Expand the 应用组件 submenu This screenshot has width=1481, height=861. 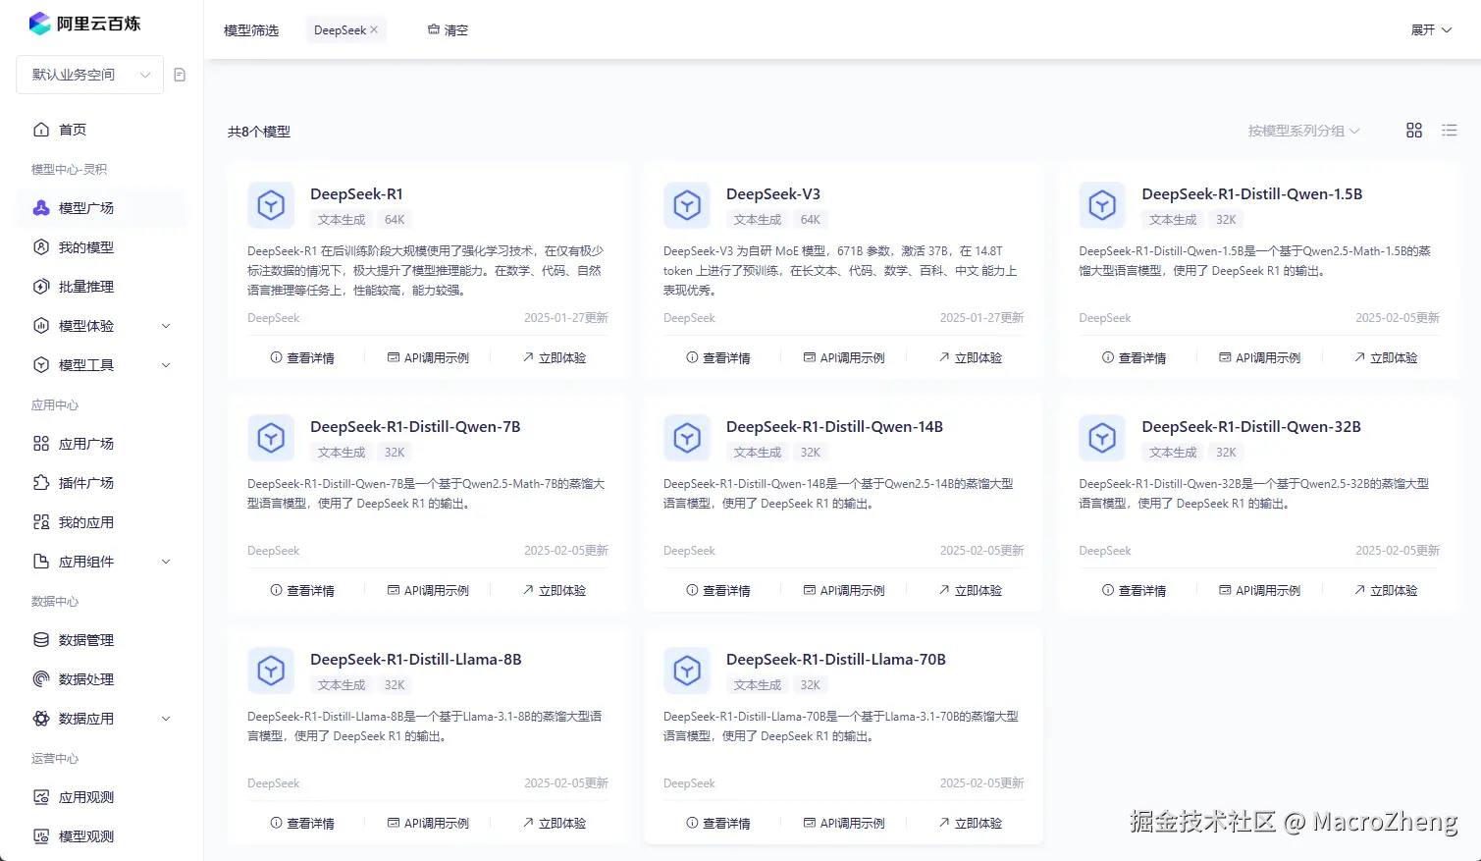pyautogui.click(x=166, y=562)
